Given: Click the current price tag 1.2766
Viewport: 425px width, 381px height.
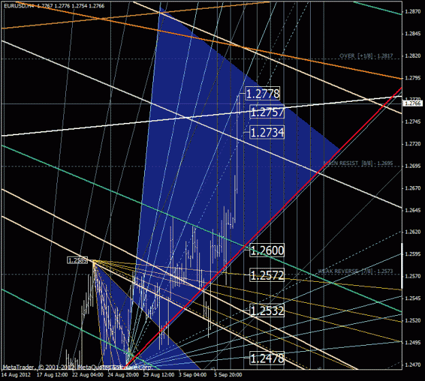Looking at the screenshot, I should click(x=413, y=103).
